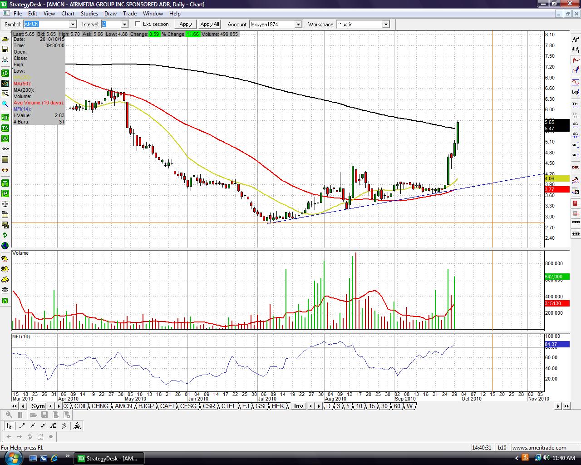Open the Trade menu
Screen dimensions: 581x465
130,14
